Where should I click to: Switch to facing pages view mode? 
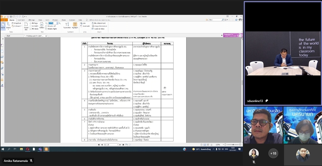pos(208,145)
